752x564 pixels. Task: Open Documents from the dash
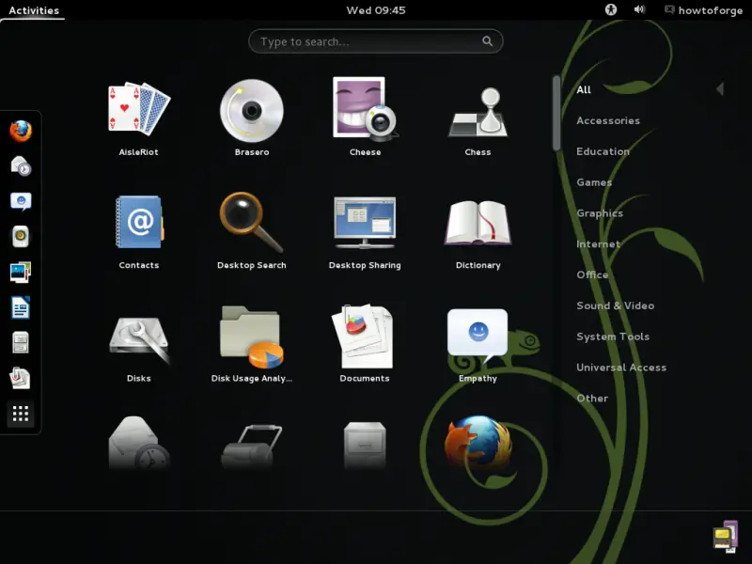pos(21,378)
